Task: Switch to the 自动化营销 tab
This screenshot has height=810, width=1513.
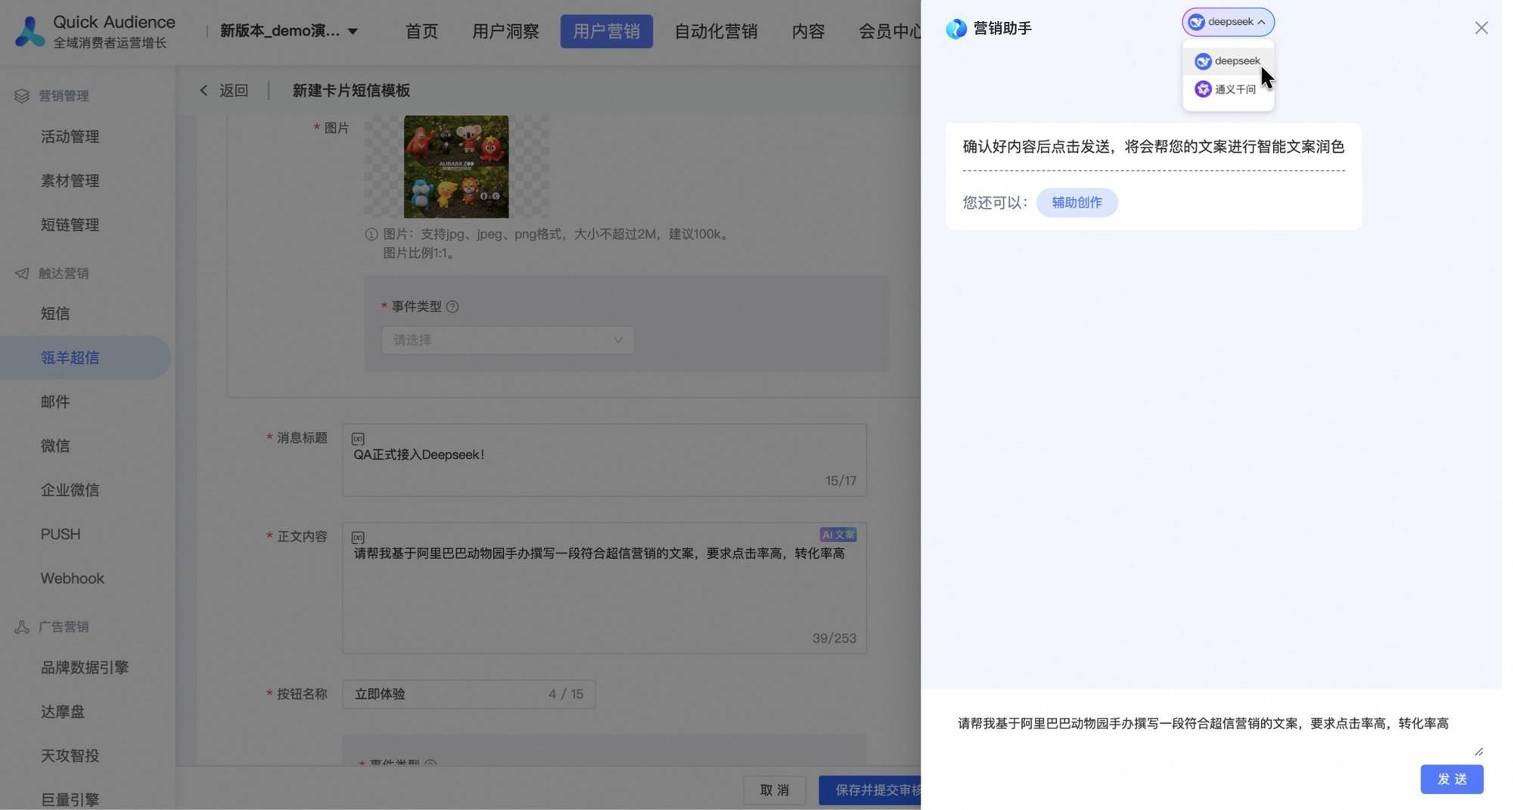Action: point(716,31)
